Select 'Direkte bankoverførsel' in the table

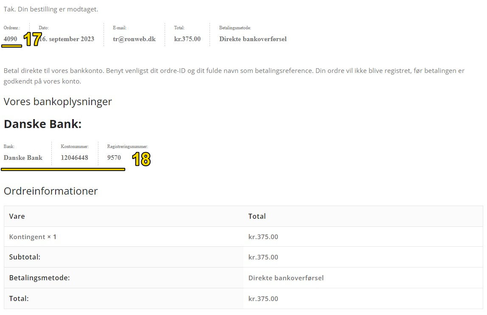tap(286, 278)
